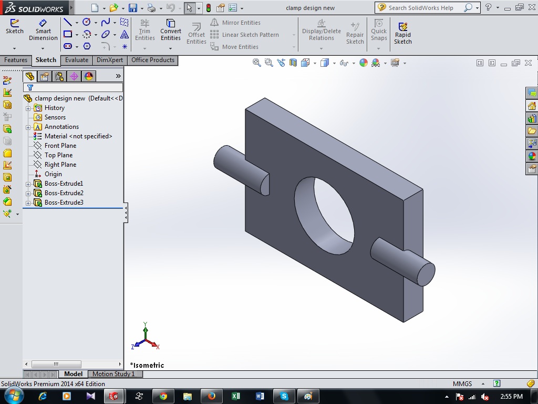Select the Polygon sketch tool
The width and height of the screenshot is (538, 404).
coord(87,46)
